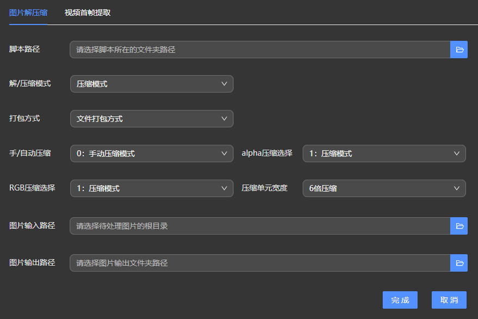Open the 0：手动压缩模式 dropdown
Screen dimensions: 478x319
(147, 154)
